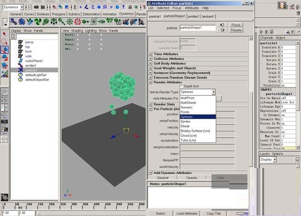Screen dimensions: 301x216
Task: Expand Instancer (Geometry Replacement) section
Action: point(150,73)
